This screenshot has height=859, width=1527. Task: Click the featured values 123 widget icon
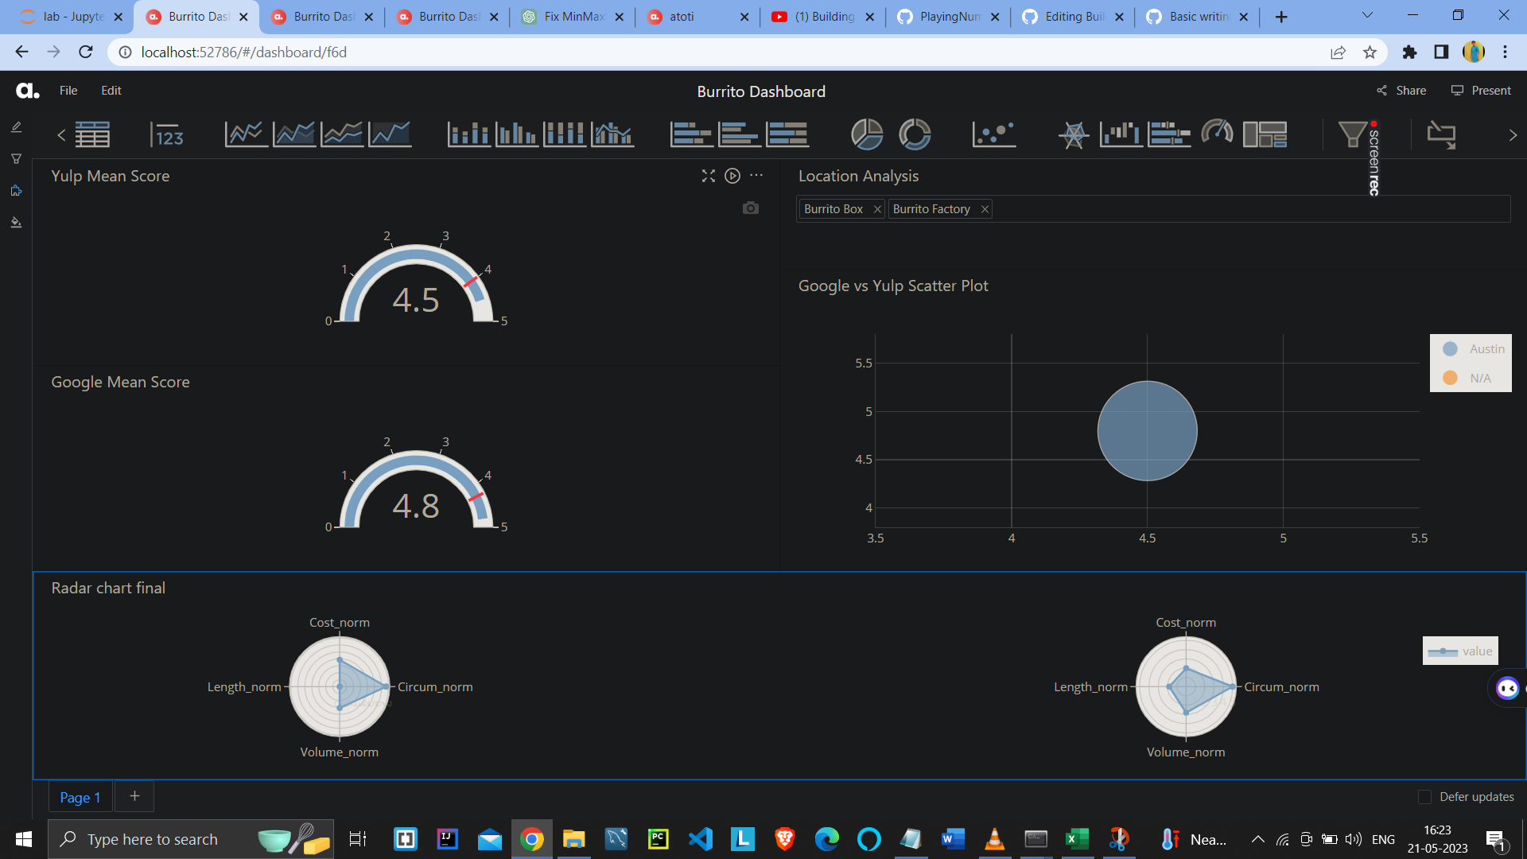click(x=168, y=135)
